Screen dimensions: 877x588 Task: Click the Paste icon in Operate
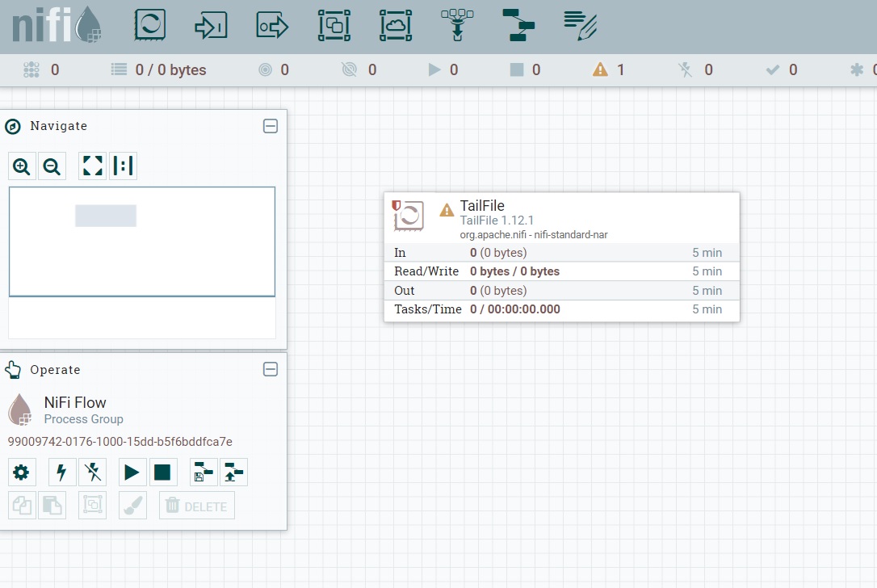pyautogui.click(x=52, y=506)
